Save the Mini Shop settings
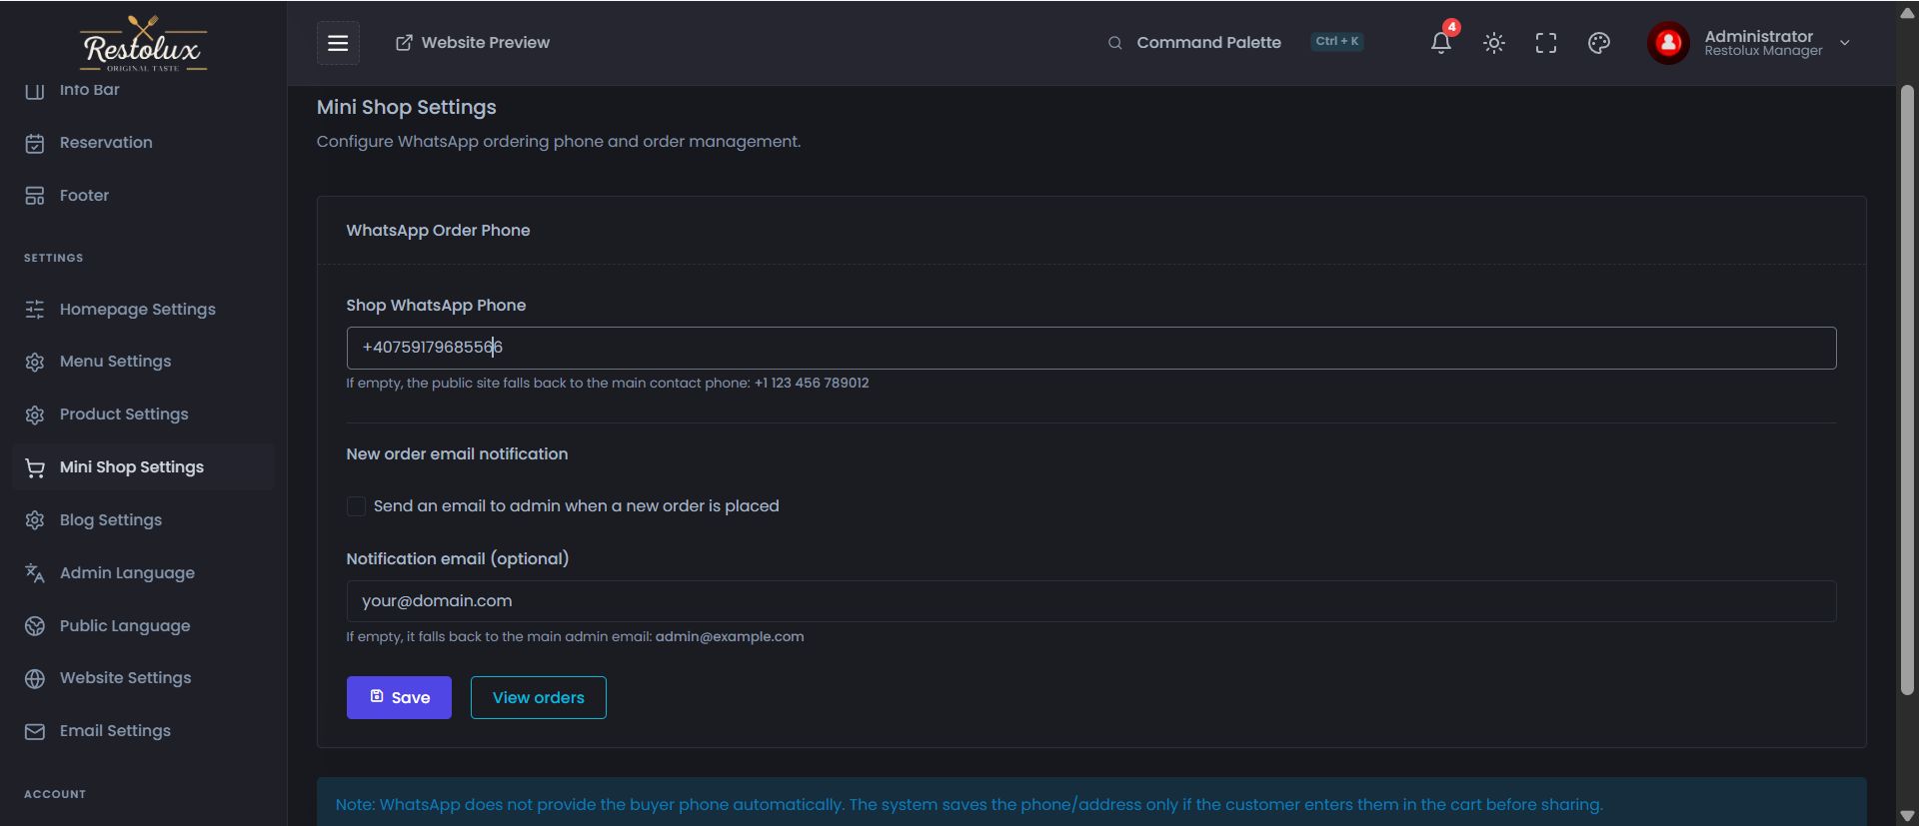The height and width of the screenshot is (826, 1919). pos(399,697)
